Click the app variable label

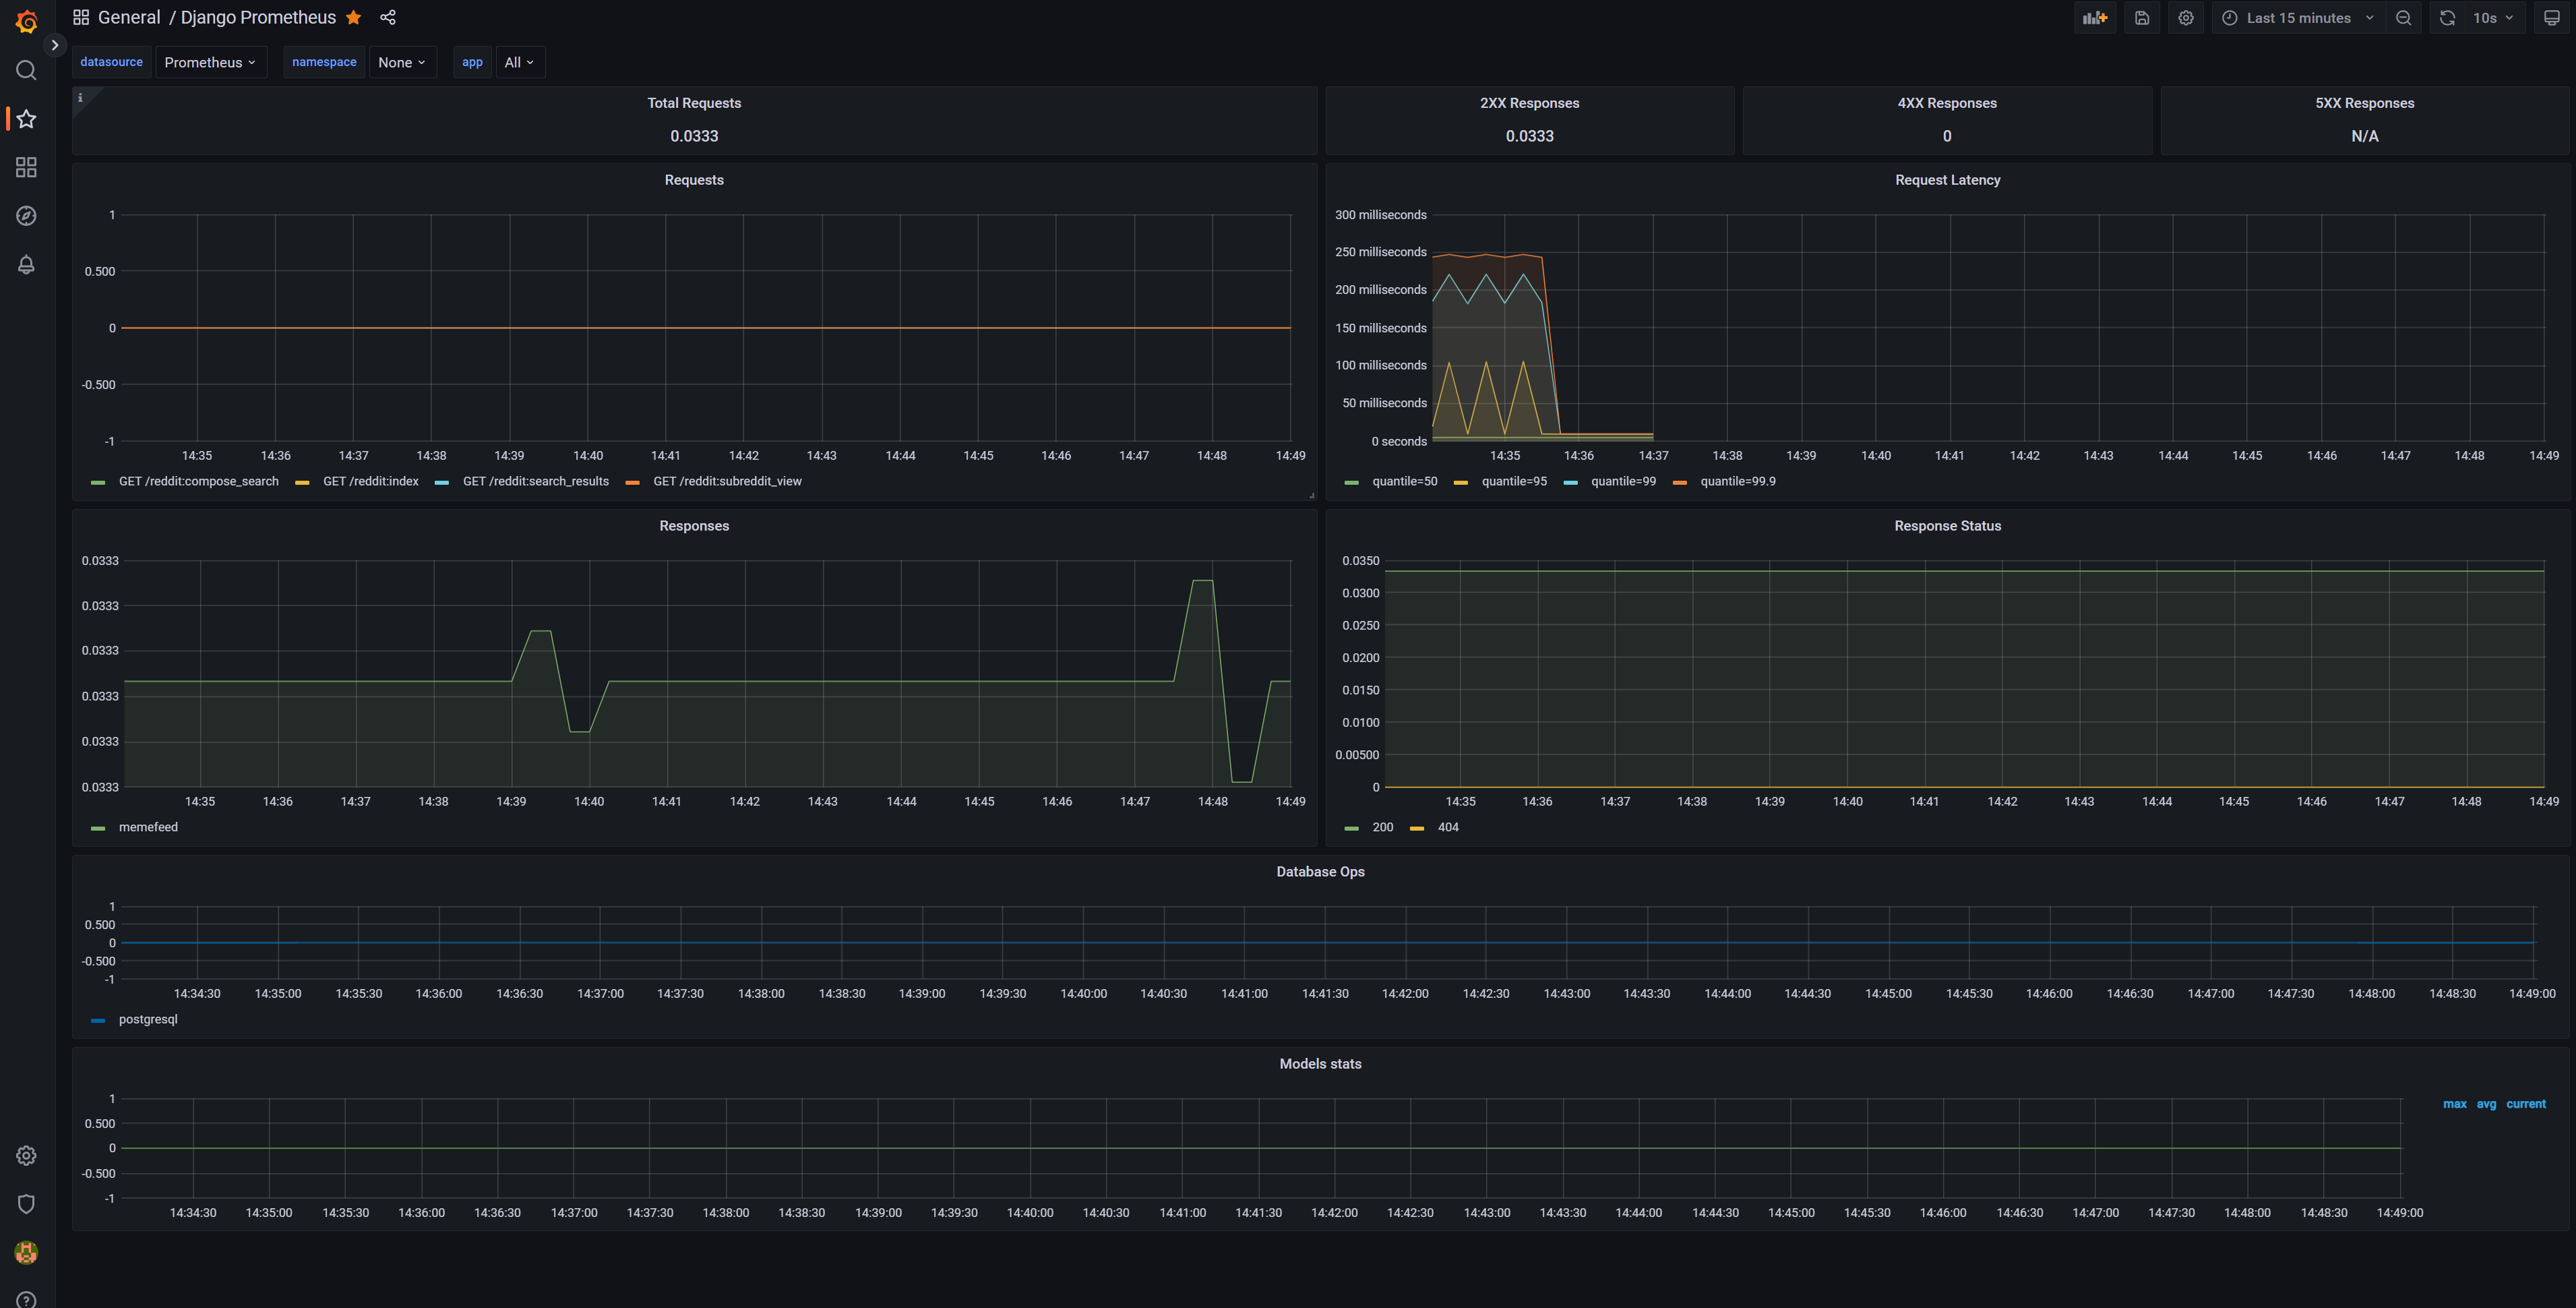coord(472,62)
